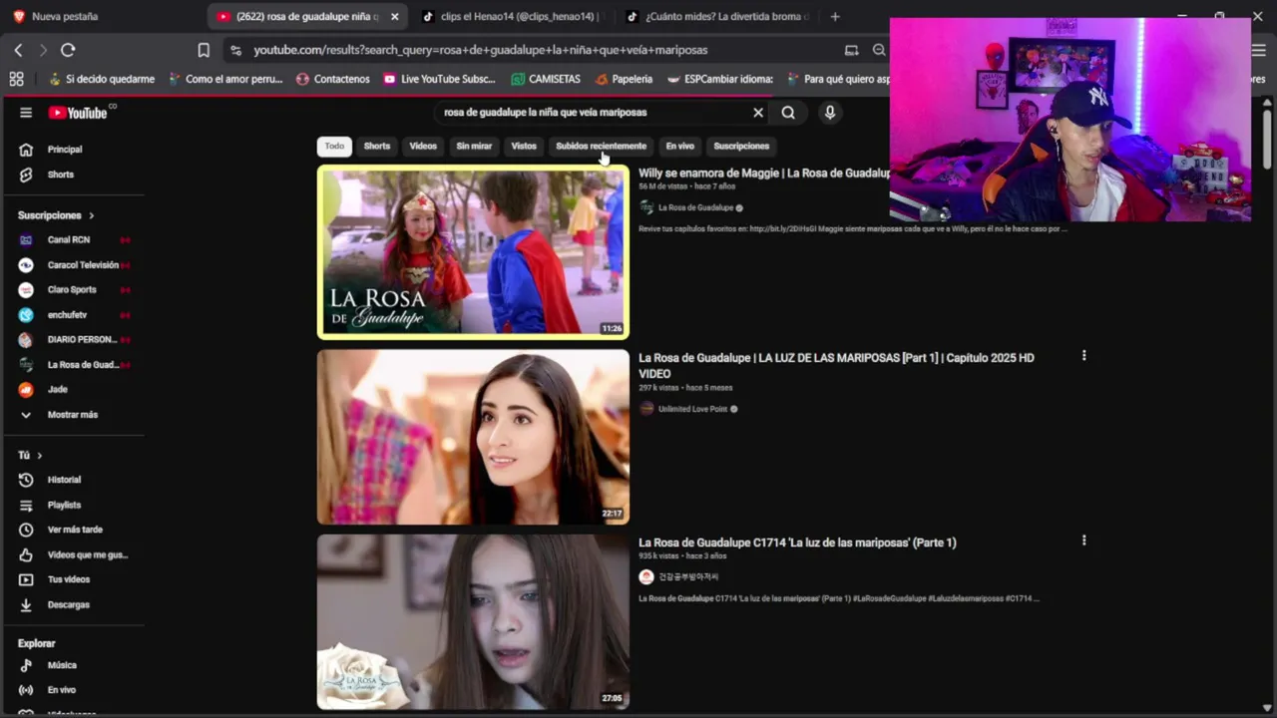Select the Todo filter chip
This screenshot has width=1277, height=718.
334,146
